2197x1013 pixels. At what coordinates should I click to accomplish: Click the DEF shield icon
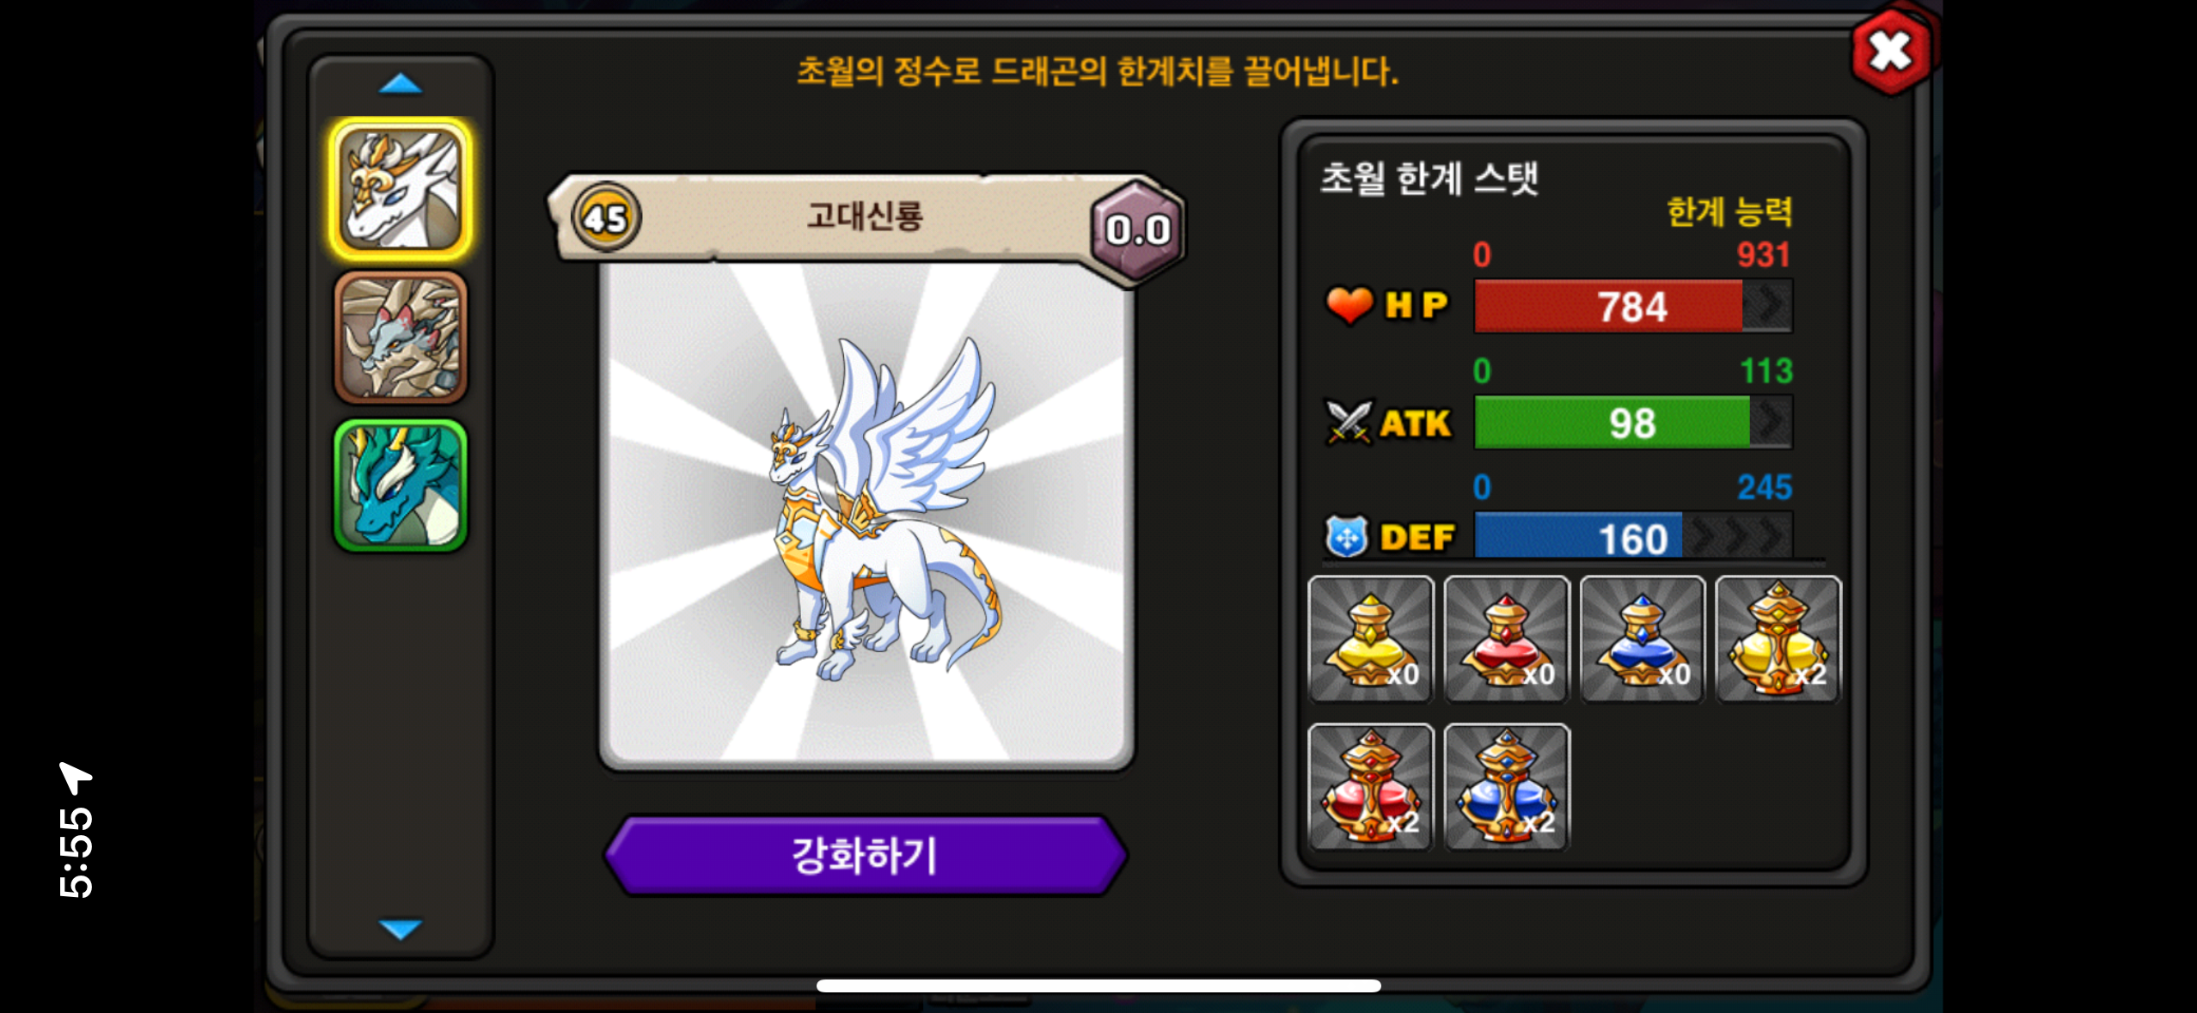1346,537
